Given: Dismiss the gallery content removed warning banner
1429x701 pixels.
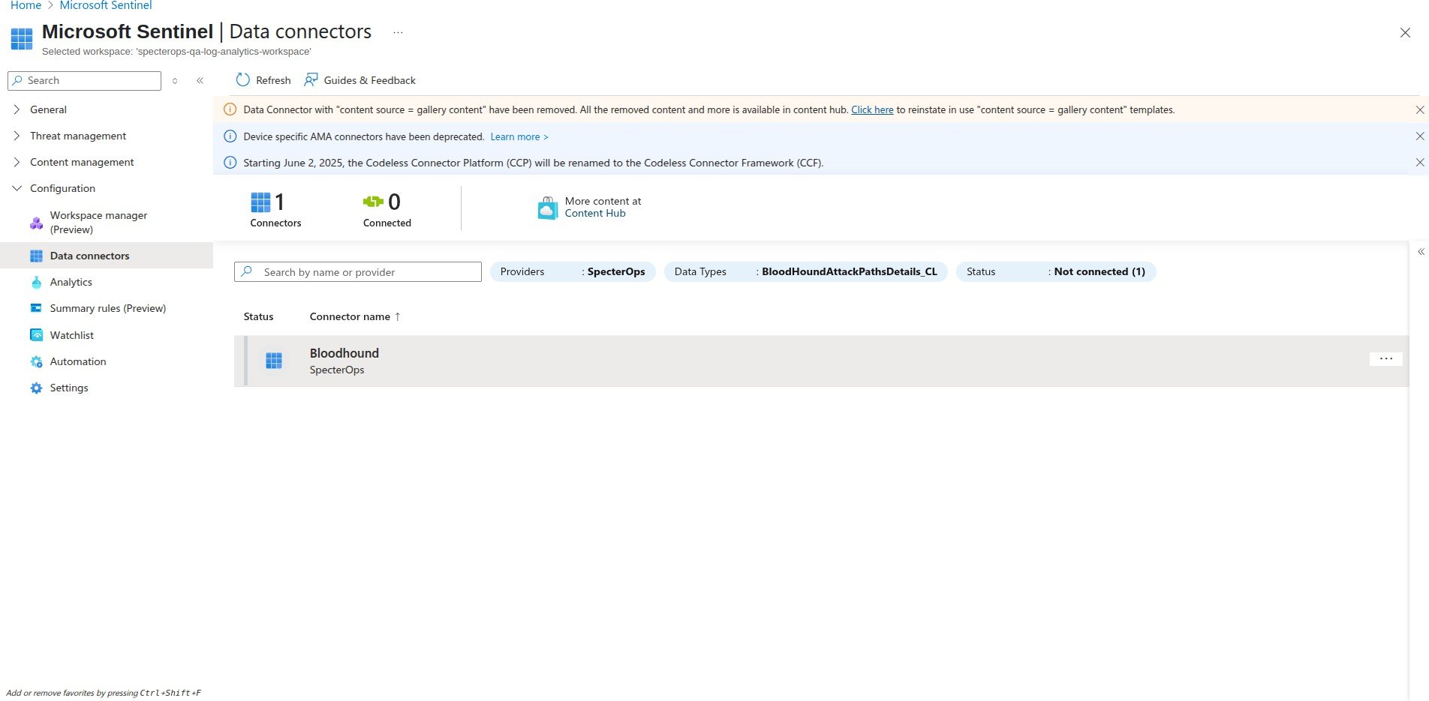Looking at the screenshot, I should point(1420,109).
